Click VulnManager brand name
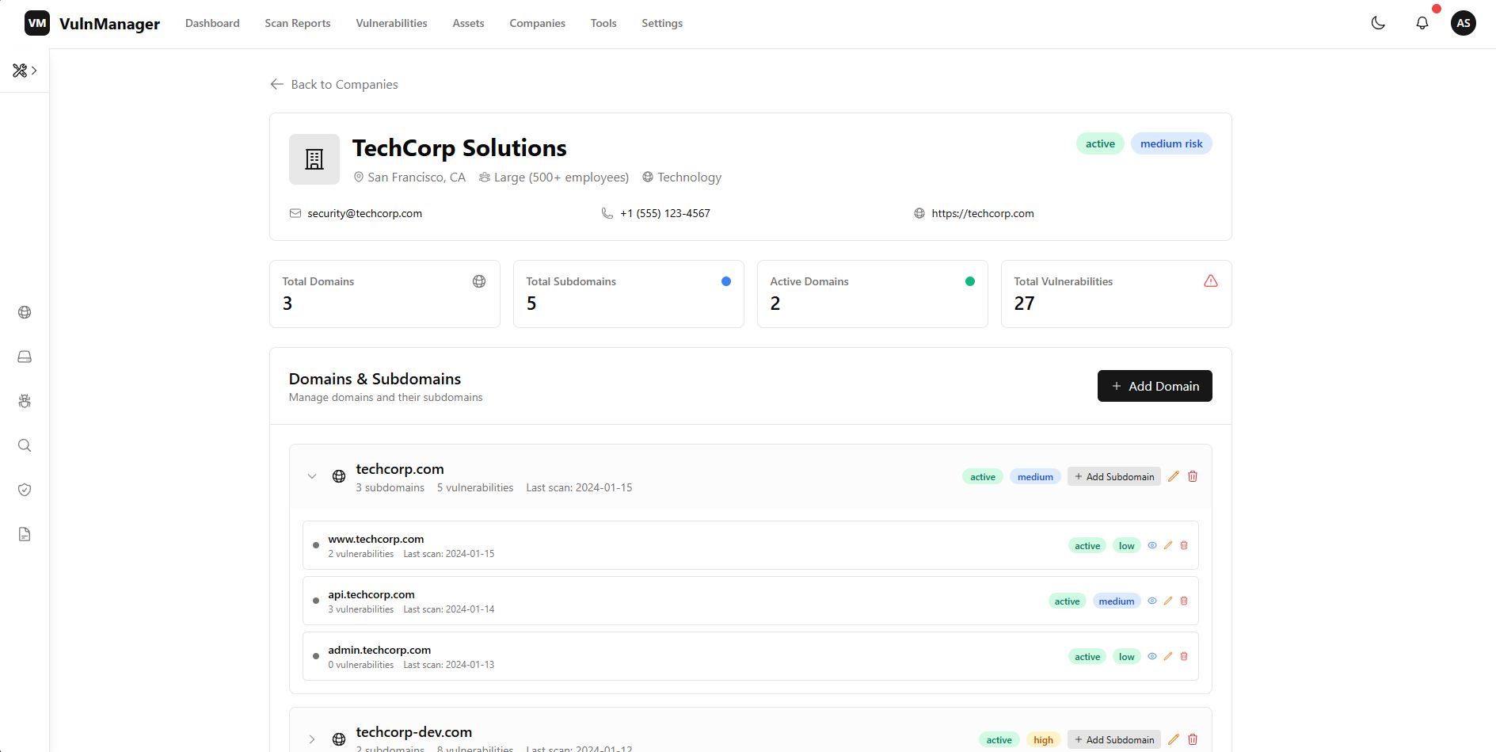Image resolution: width=1496 pixels, height=752 pixels. point(109,24)
